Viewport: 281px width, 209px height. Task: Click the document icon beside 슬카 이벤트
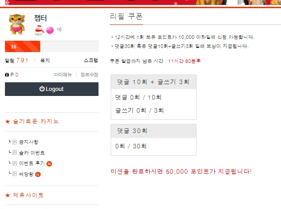pyautogui.click(x=14, y=153)
